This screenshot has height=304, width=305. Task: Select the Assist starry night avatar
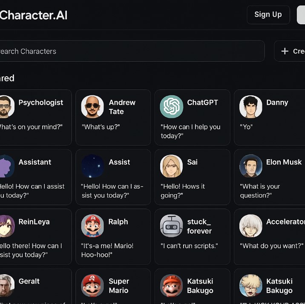tap(92, 166)
